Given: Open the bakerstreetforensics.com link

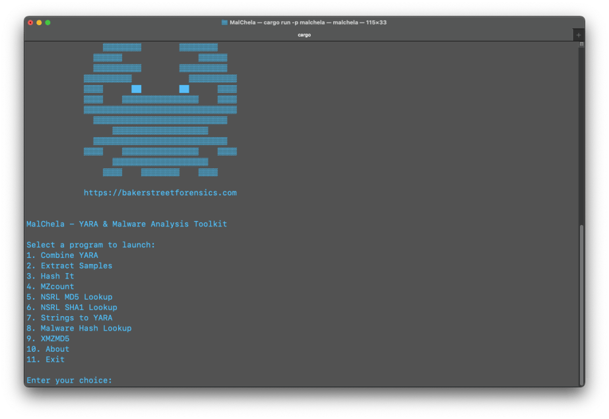Looking at the screenshot, I should [x=160, y=193].
